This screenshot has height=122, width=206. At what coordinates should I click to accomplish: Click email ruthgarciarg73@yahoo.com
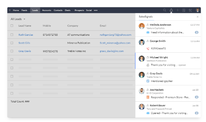116,35
